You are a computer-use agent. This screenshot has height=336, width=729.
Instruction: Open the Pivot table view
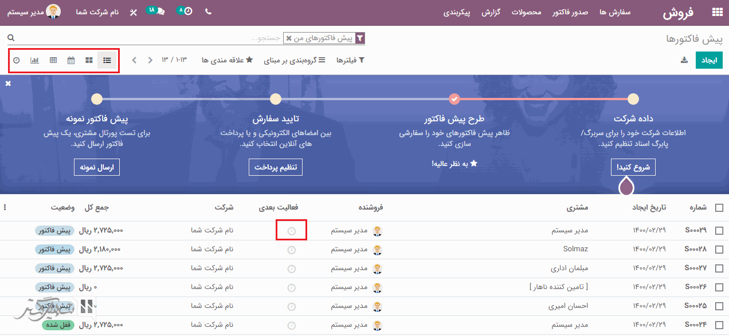click(53, 60)
